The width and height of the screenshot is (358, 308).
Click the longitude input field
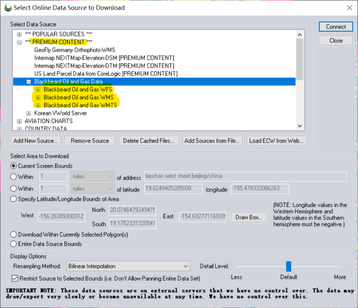click(260, 189)
